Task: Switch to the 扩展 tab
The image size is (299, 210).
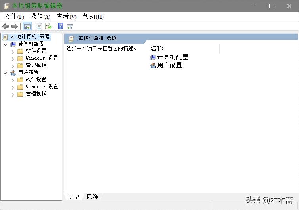Action: [74, 197]
